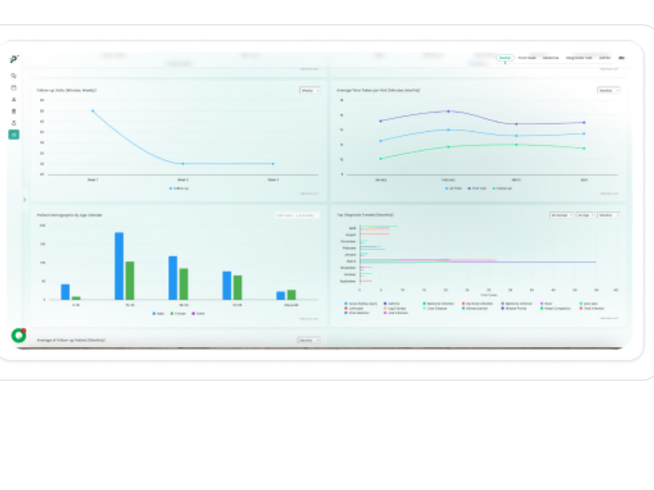Toggle the Leg Cramps legend item

(x=394, y=308)
